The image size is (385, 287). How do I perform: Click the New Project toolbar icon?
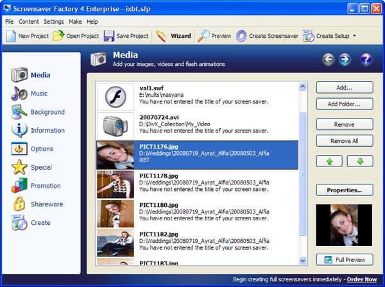(11, 36)
